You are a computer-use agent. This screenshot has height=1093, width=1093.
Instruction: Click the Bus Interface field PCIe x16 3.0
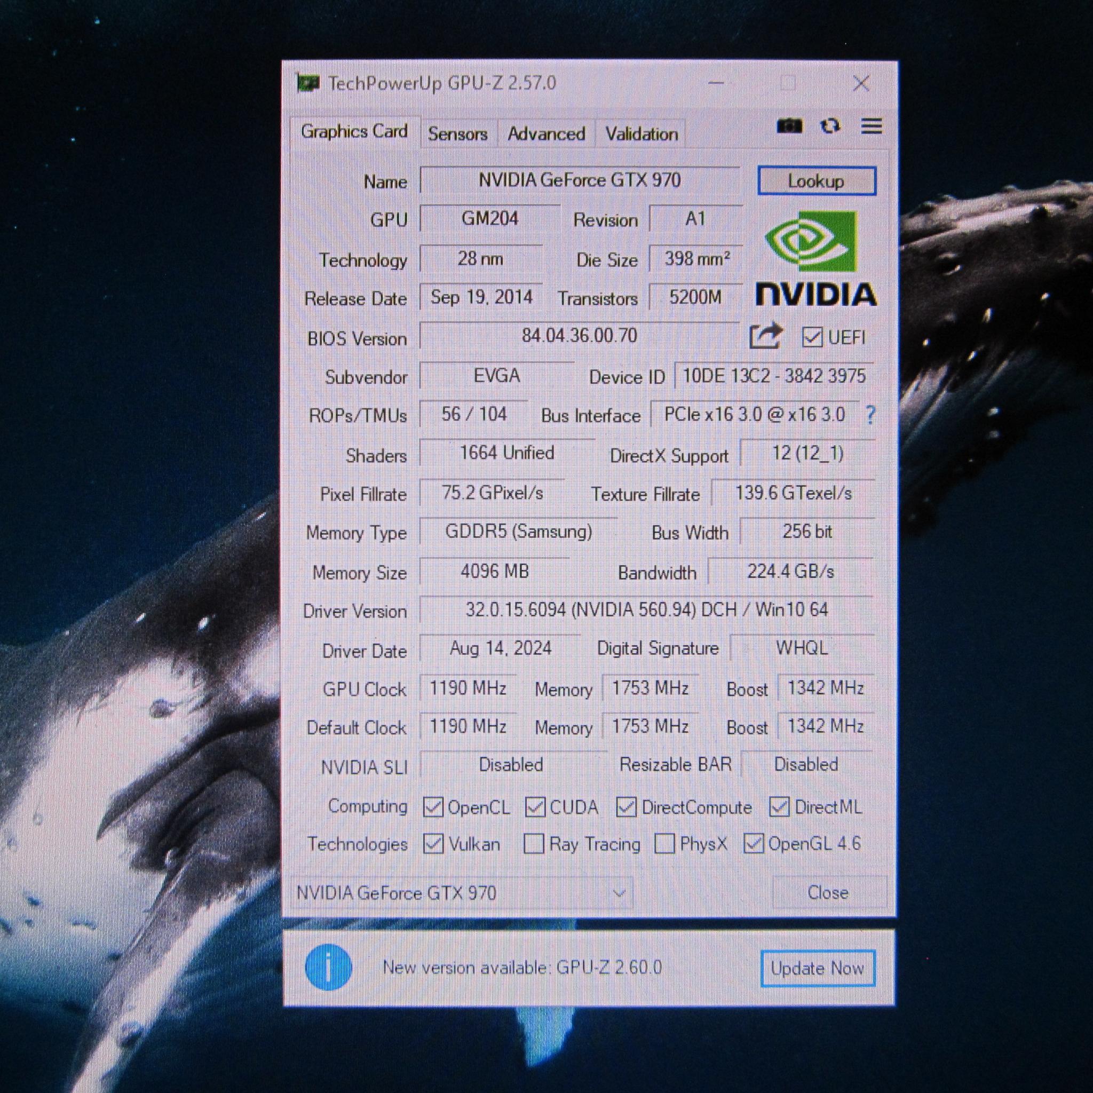coord(755,414)
